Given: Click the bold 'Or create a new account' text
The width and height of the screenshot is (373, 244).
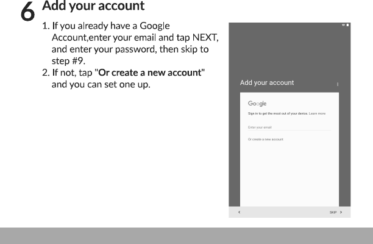Looking at the screenshot, I should (151, 73).
